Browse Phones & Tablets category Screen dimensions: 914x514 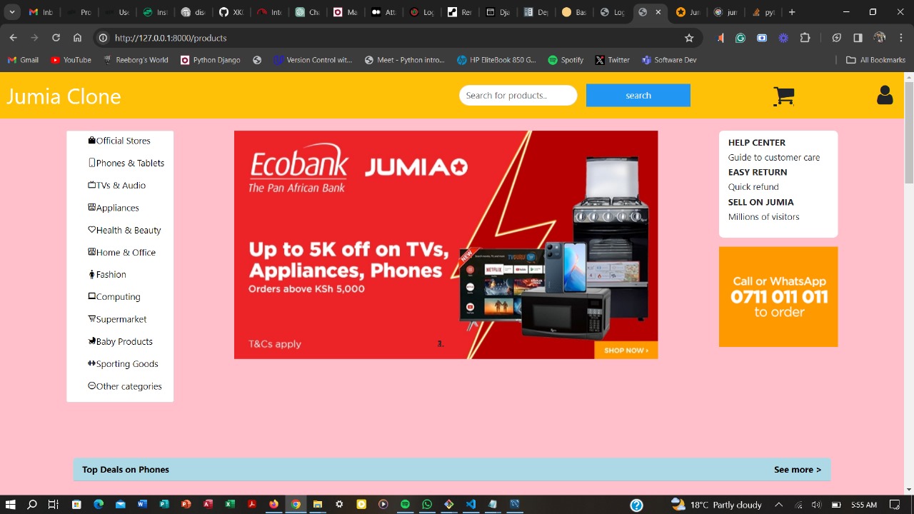(126, 163)
